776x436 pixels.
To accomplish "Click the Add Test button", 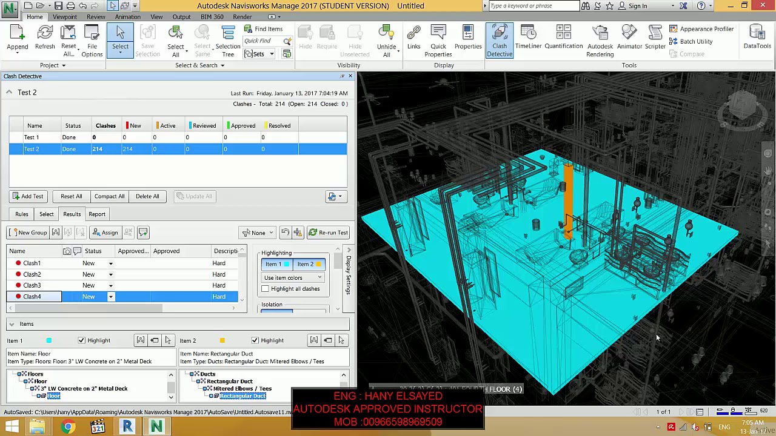I will pyautogui.click(x=27, y=196).
